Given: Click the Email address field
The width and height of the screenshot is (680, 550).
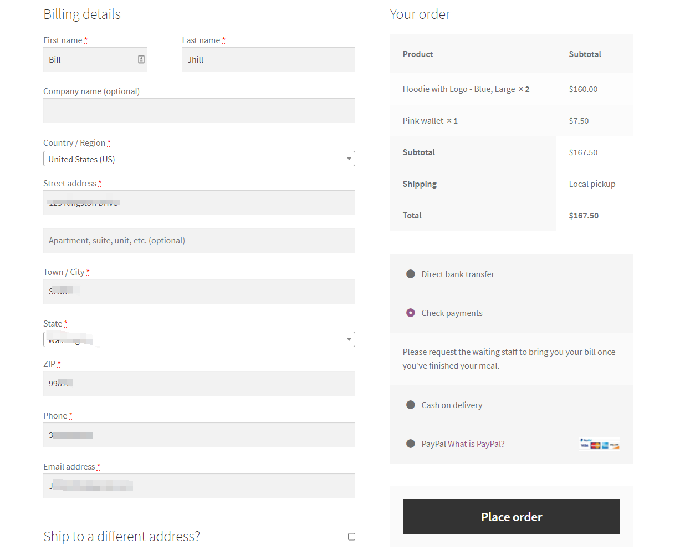Looking at the screenshot, I should coord(200,486).
